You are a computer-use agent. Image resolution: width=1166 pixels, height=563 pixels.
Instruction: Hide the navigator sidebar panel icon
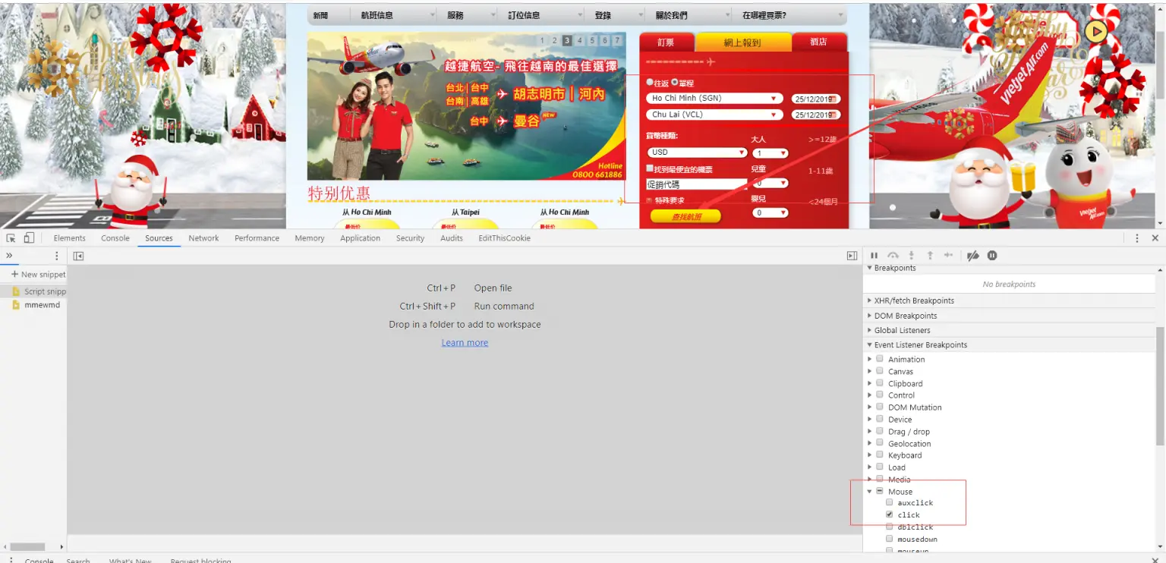coord(78,256)
